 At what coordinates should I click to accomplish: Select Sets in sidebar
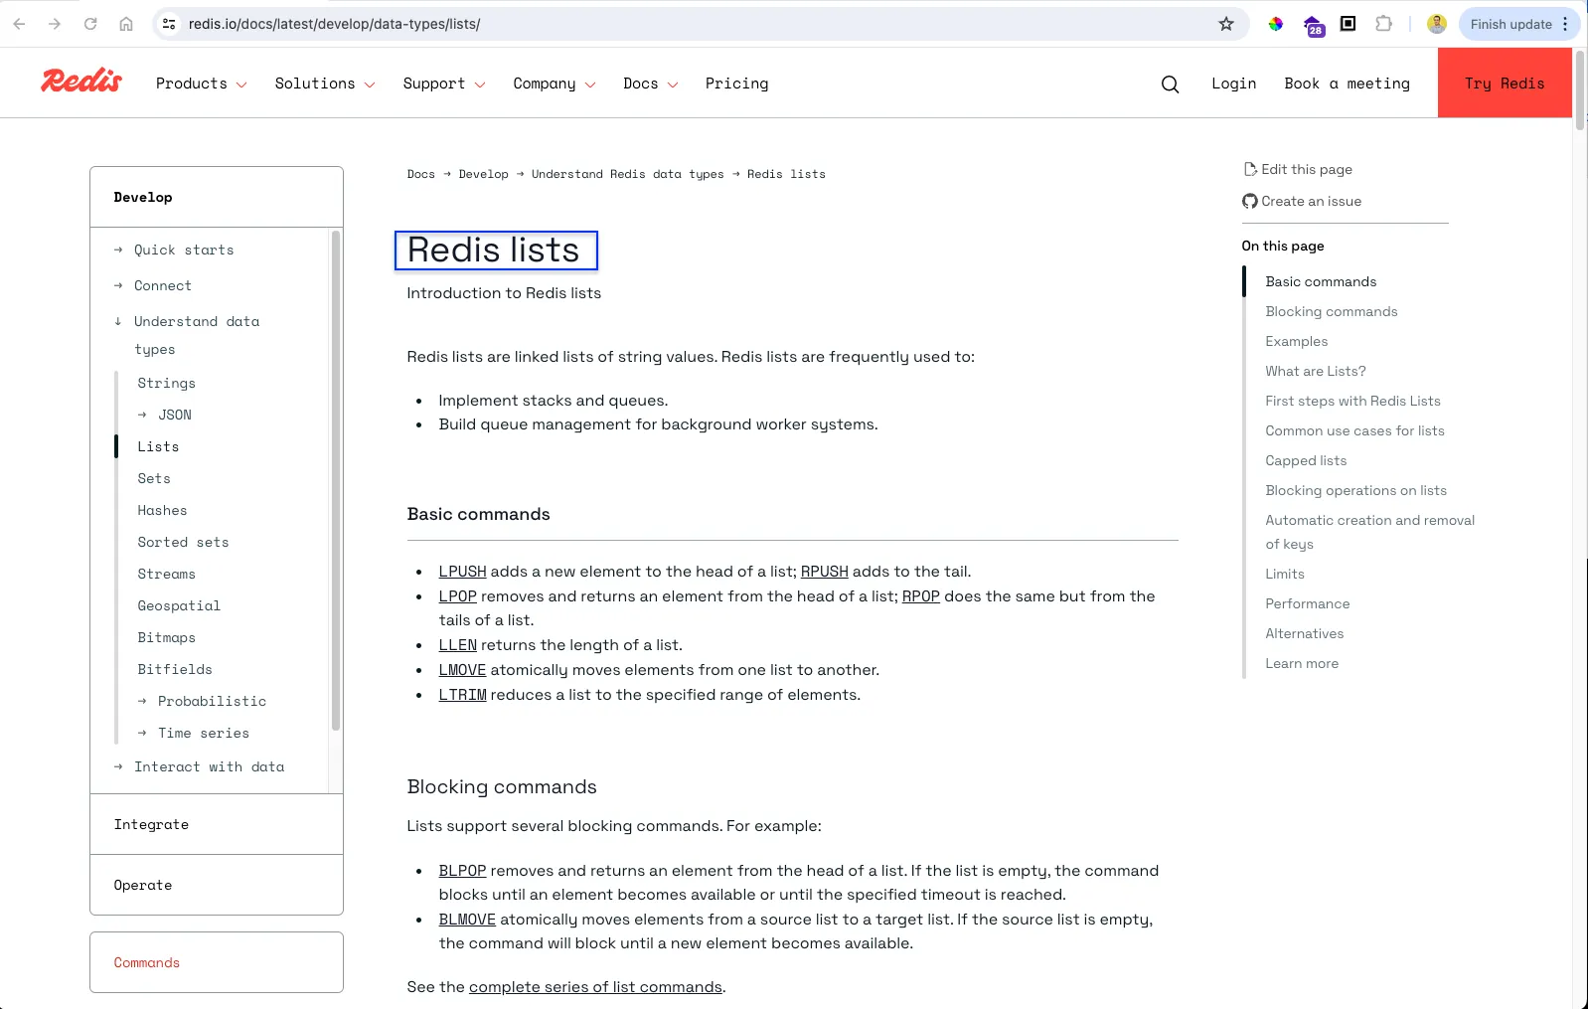pos(154,478)
